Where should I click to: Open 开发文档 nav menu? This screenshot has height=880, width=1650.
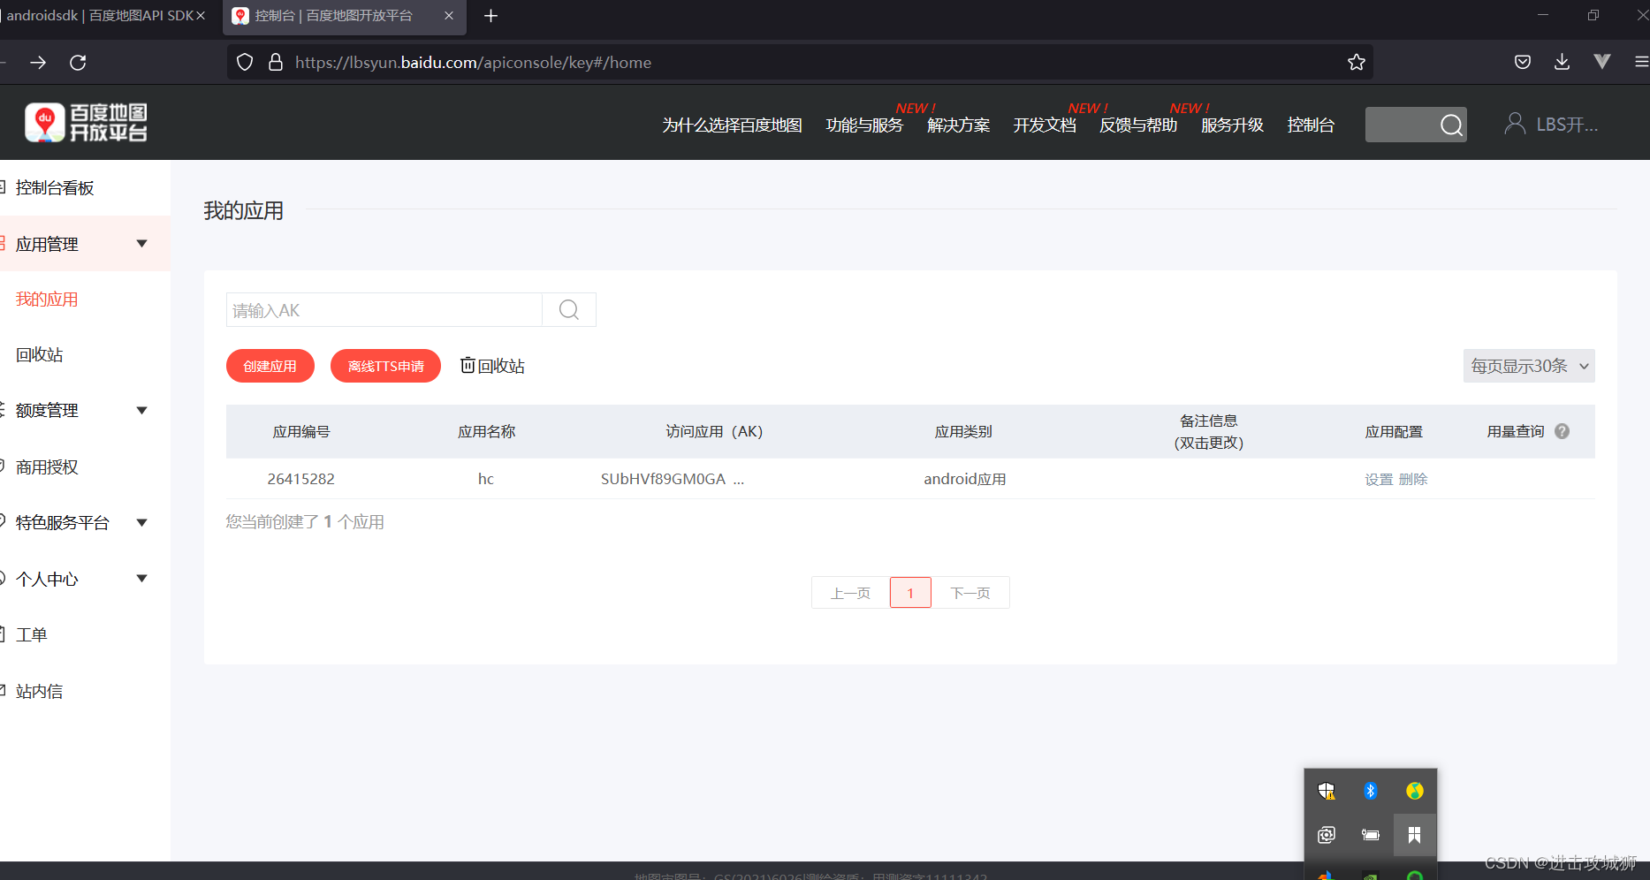[x=1045, y=125]
